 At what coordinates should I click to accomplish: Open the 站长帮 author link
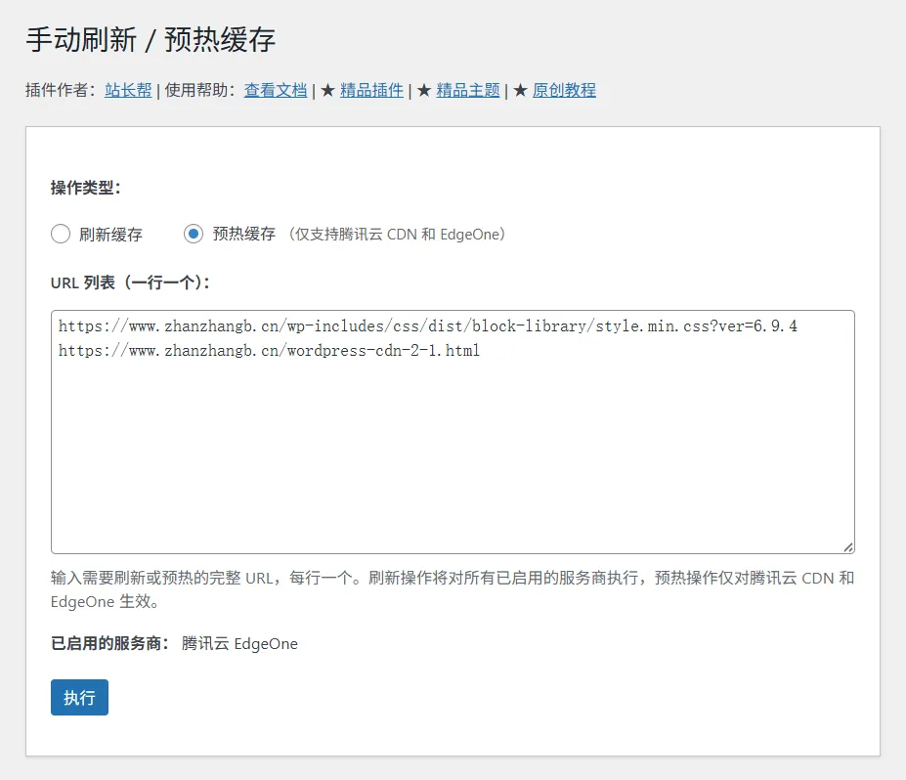128,90
